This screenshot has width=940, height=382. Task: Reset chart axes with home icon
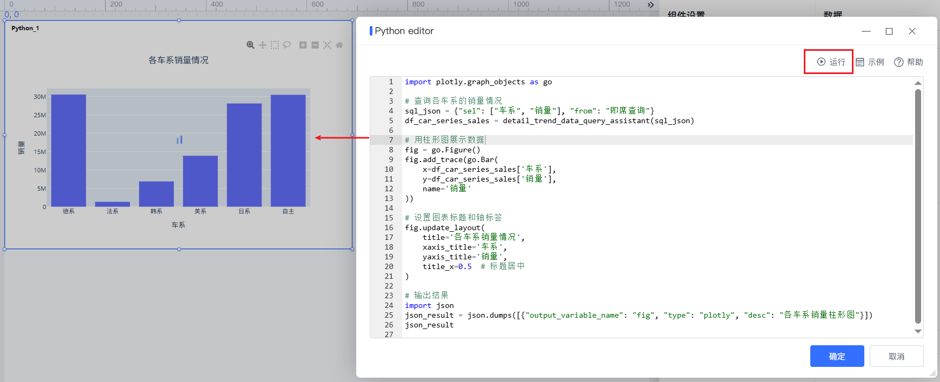point(339,45)
